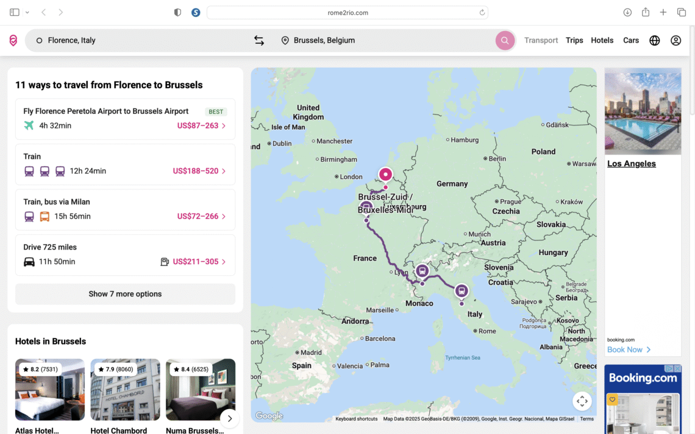The height and width of the screenshot is (434, 695).
Task: Click the Los Angeles pool ad image
Action: (643, 111)
